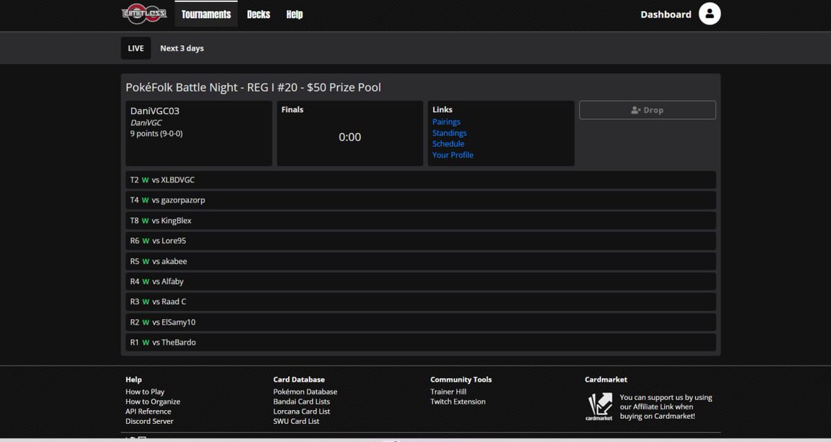Go to Dashboard
This screenshot has height=442, width=831.
pyautogui.click(x=665, y=14)
